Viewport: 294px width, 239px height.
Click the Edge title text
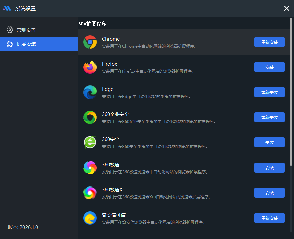(x=108, y=89)
